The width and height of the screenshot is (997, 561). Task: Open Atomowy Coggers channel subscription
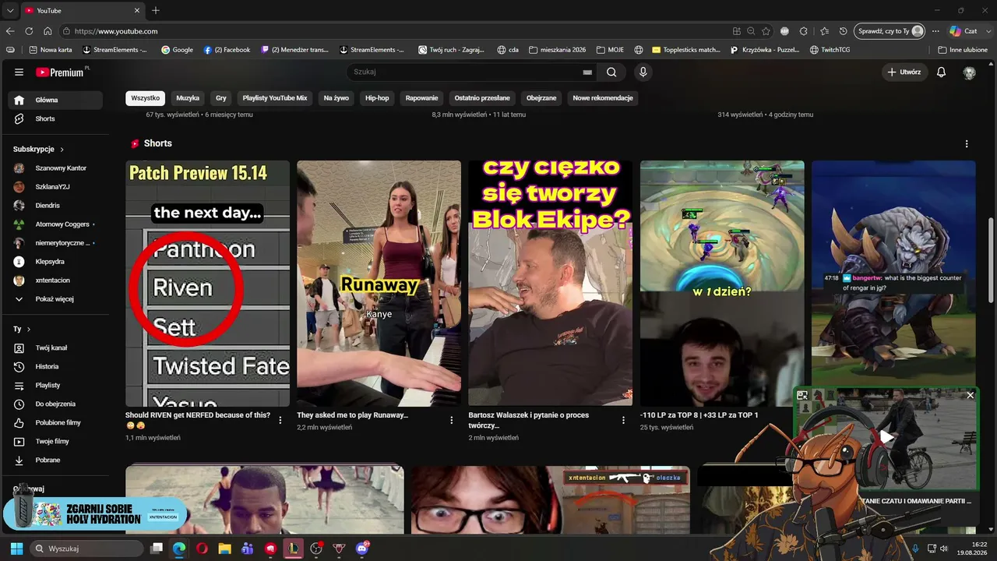[x=55, y=224]
